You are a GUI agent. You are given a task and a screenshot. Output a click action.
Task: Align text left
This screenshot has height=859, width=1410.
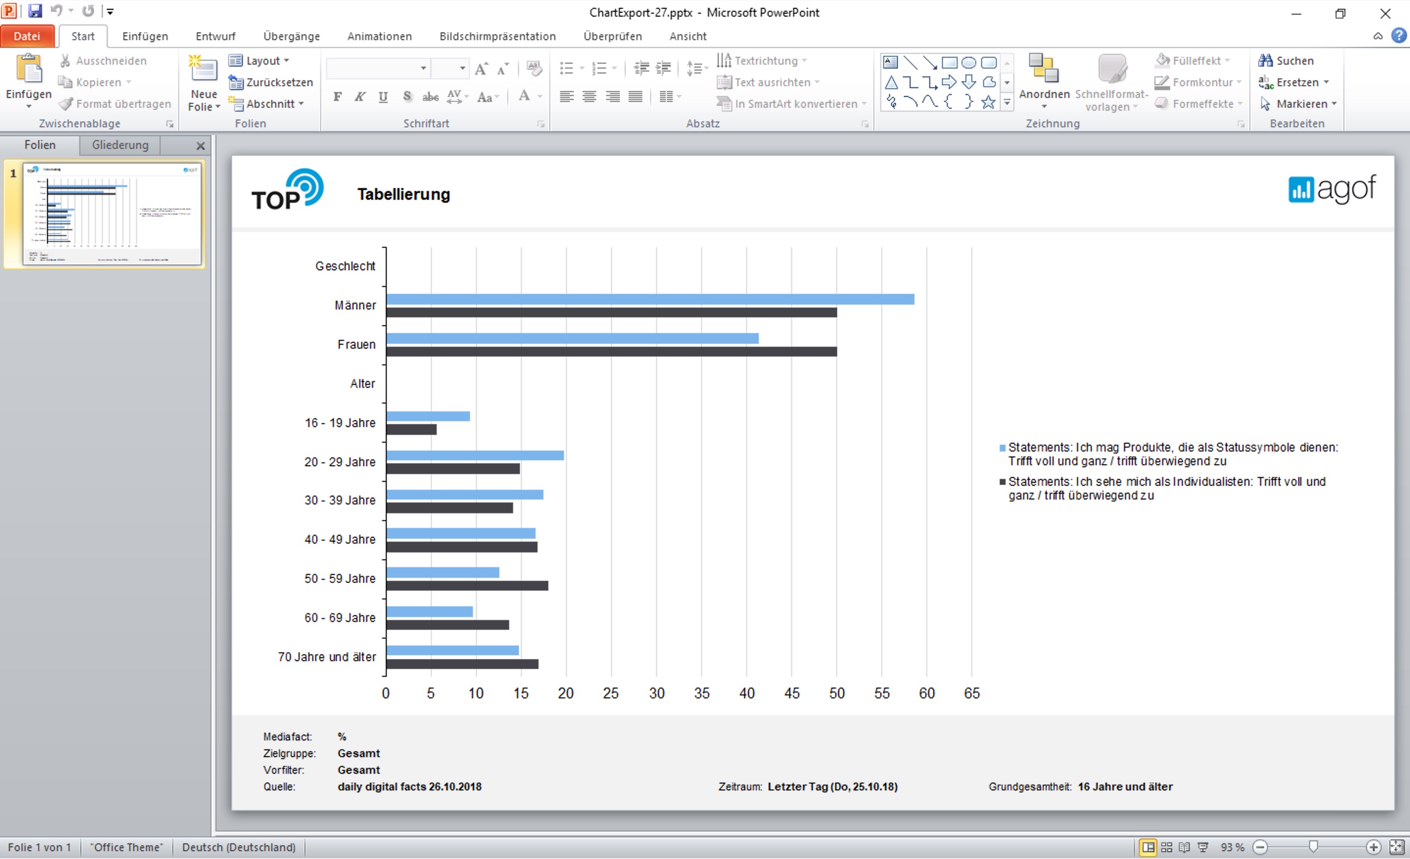(x=566, y=96)
